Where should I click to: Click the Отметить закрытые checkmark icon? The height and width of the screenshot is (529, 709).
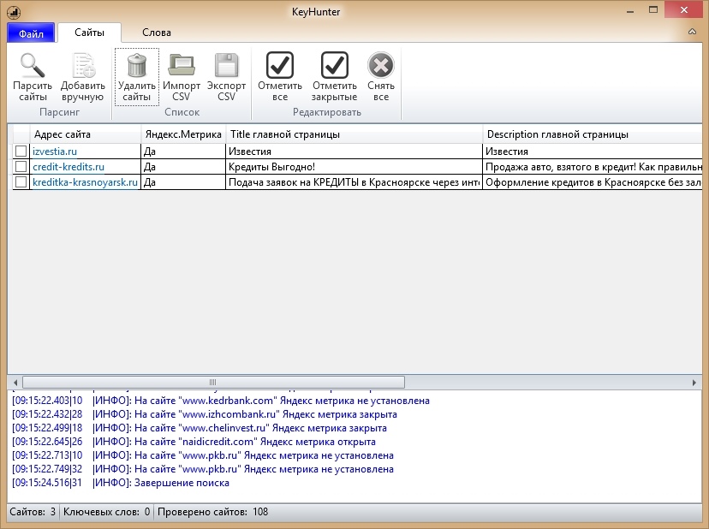(x=334, y=65)
